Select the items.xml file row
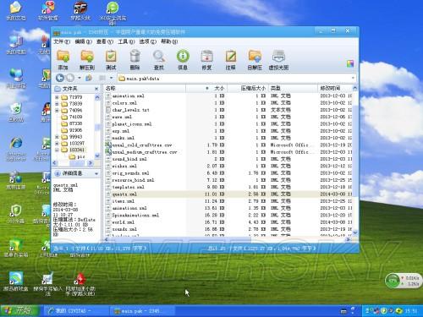Viewport: 423px width, 317px height. tap(228, 201)
